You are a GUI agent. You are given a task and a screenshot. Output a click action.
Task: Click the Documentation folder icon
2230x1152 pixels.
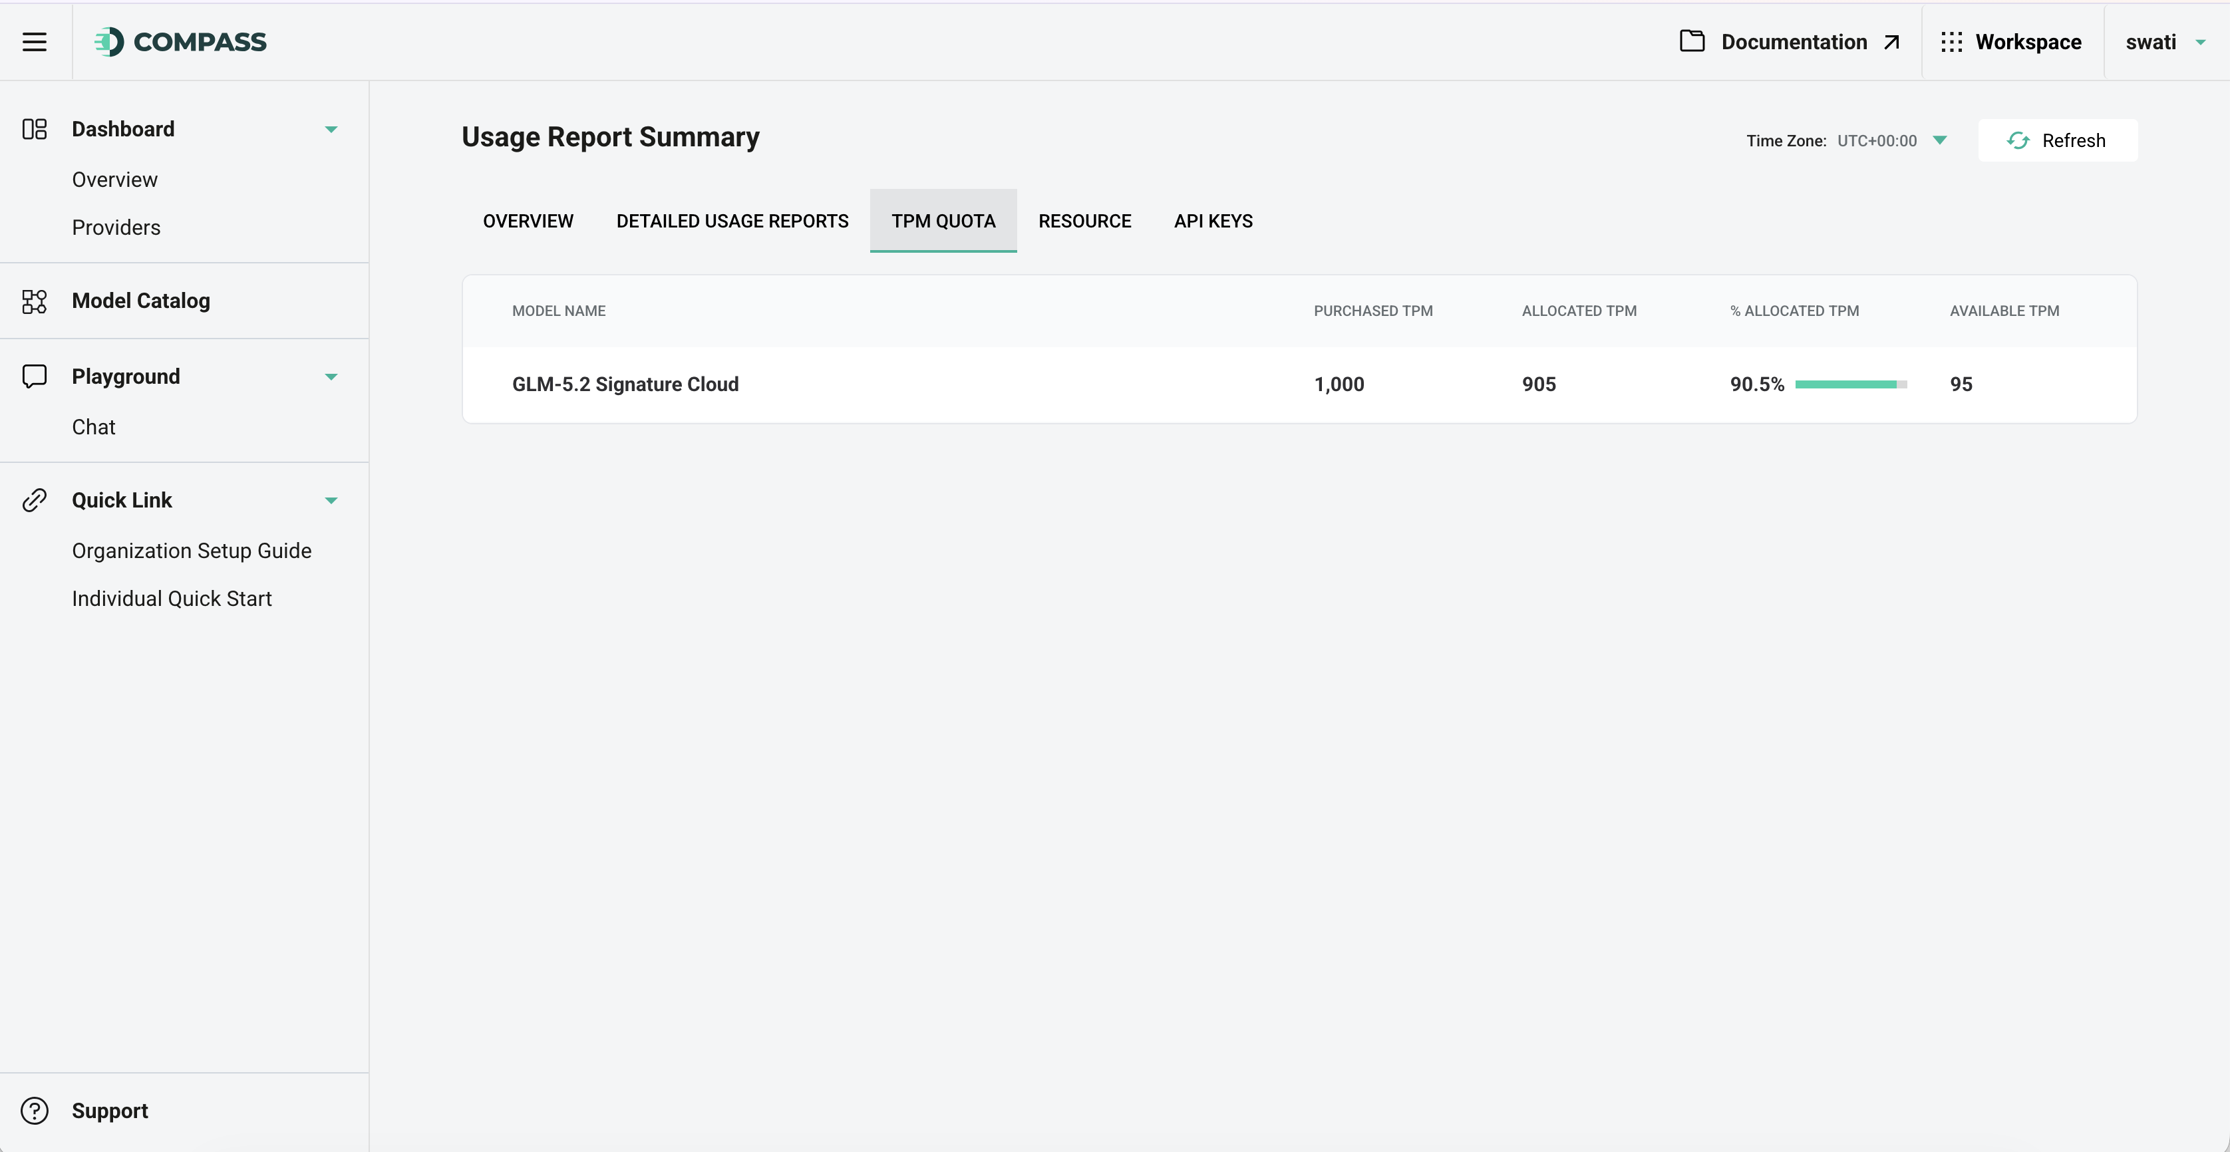pyautogui.click(x=1692, y=41)
